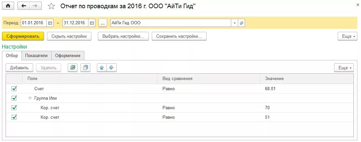Open calendar for period start date
The width and height of the screenshot is (361, 142).
pyautogui.click(x=50, y=23)
